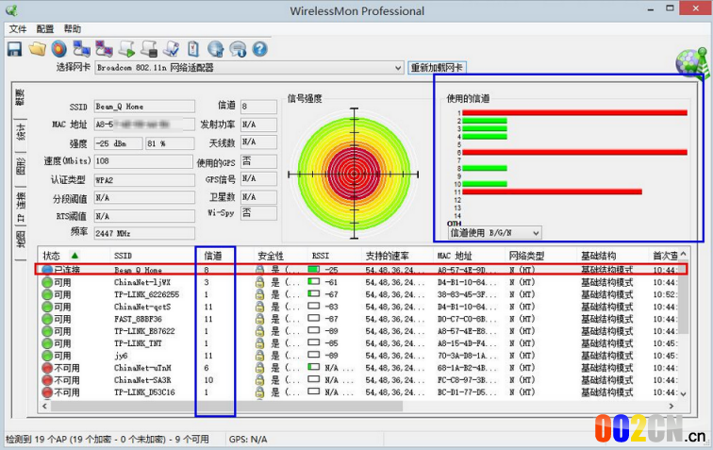Click the scroll-left arrow of AP list
The image size is (713, 450).
click(44, 406)
